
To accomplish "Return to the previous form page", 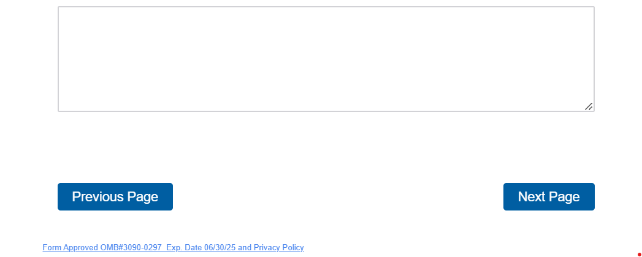I will tap(115, 196).
